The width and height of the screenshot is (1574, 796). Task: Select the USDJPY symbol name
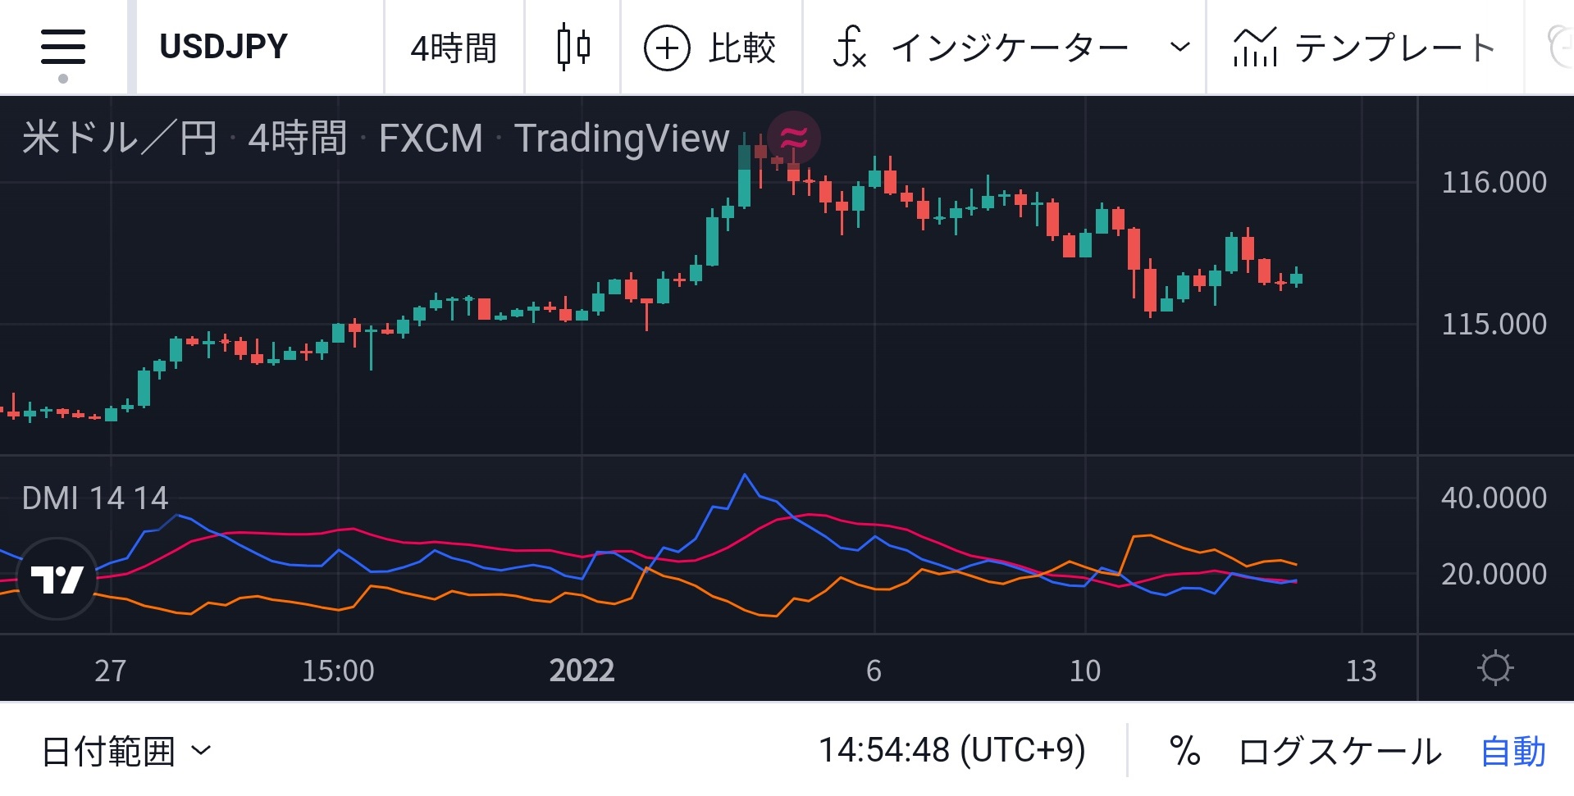tap(222, 47)
